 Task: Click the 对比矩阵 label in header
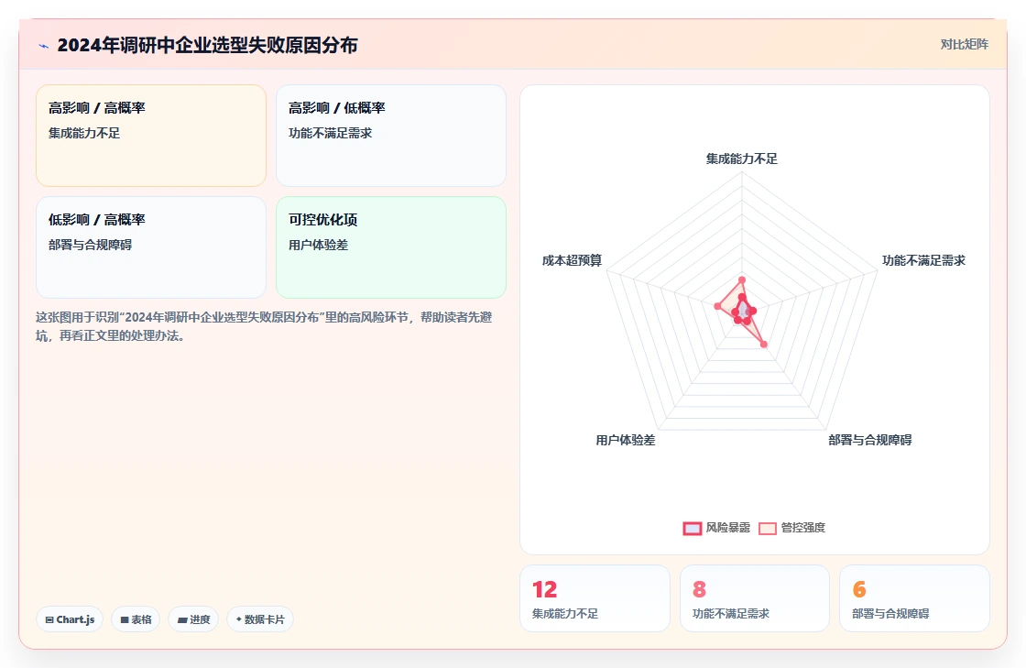(964, 45)
